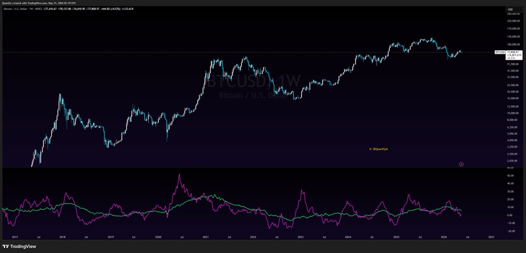Click the Vol 32.62K volume reading
Viewport: 526px width, 253px height.
[127, 9]
